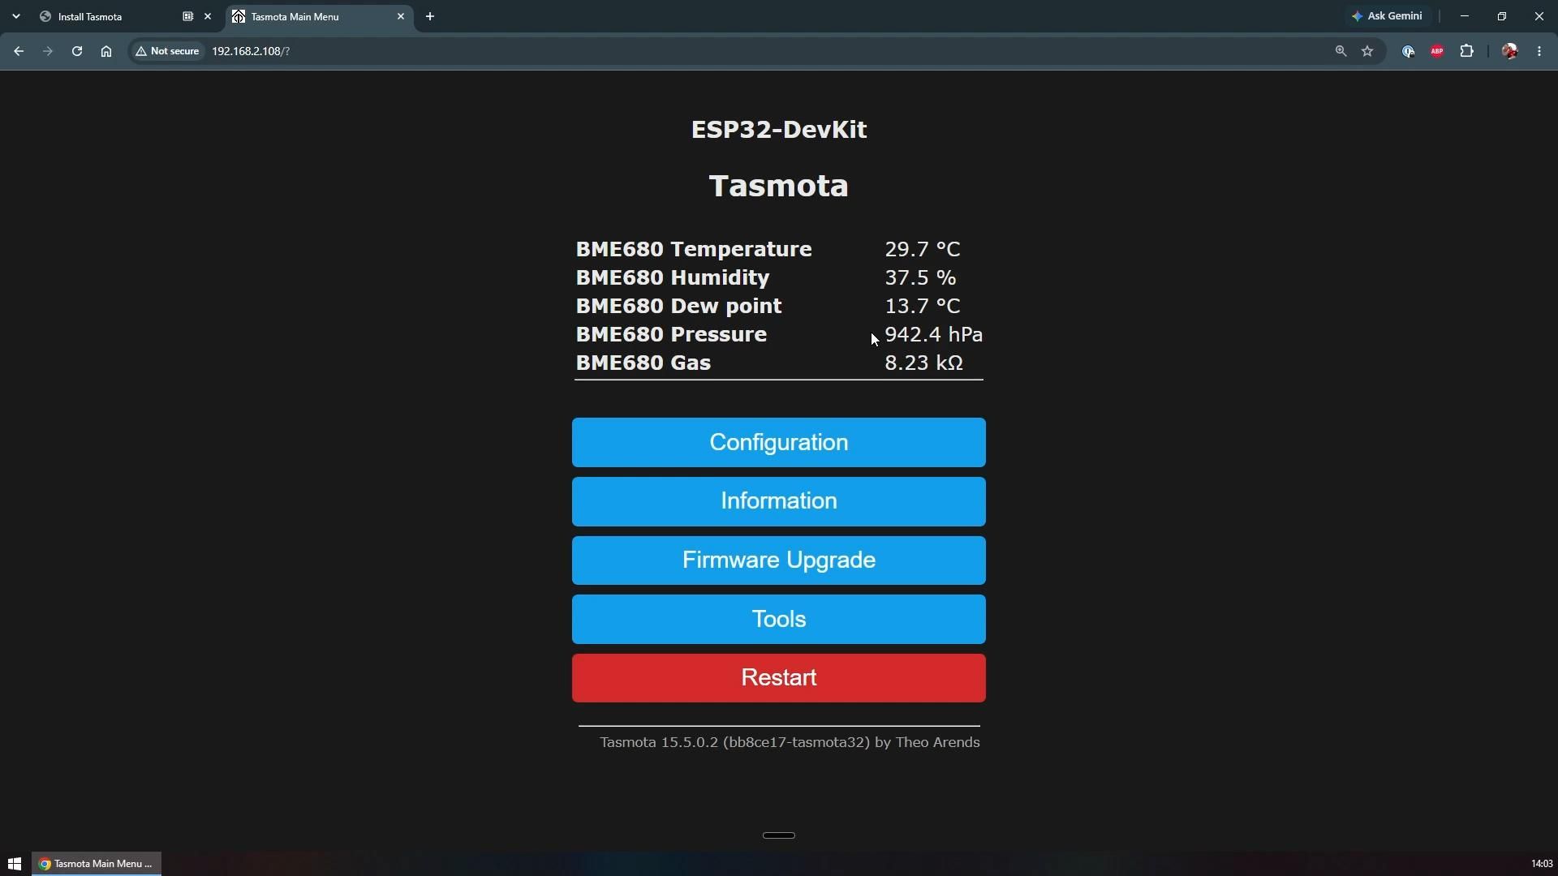Click the 942.4 hPa pressure value
The image size is (1558, 876).
(x=933, y=335)
